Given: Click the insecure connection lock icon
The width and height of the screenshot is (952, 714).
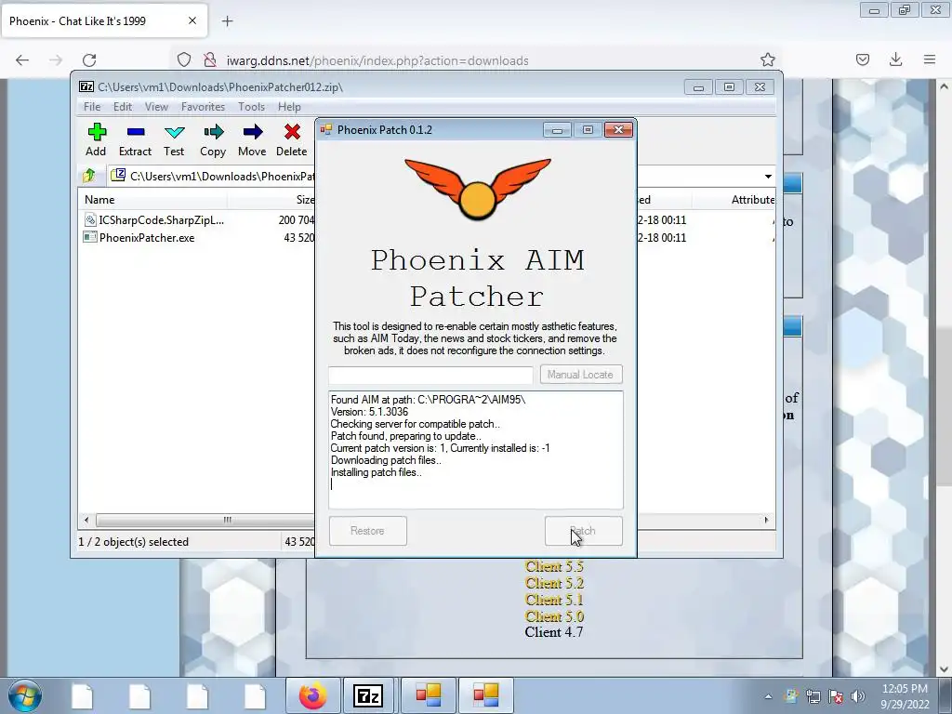Looking at the screenshot, I should [210, 60].
